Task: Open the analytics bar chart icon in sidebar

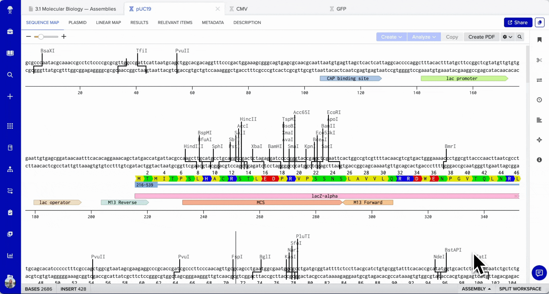Action: tap(10, 256)
